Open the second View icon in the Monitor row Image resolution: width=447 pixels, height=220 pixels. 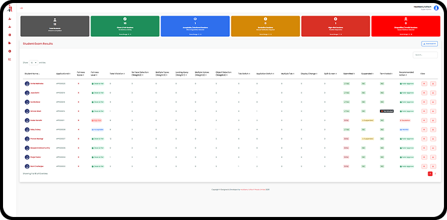coord(433,129)
